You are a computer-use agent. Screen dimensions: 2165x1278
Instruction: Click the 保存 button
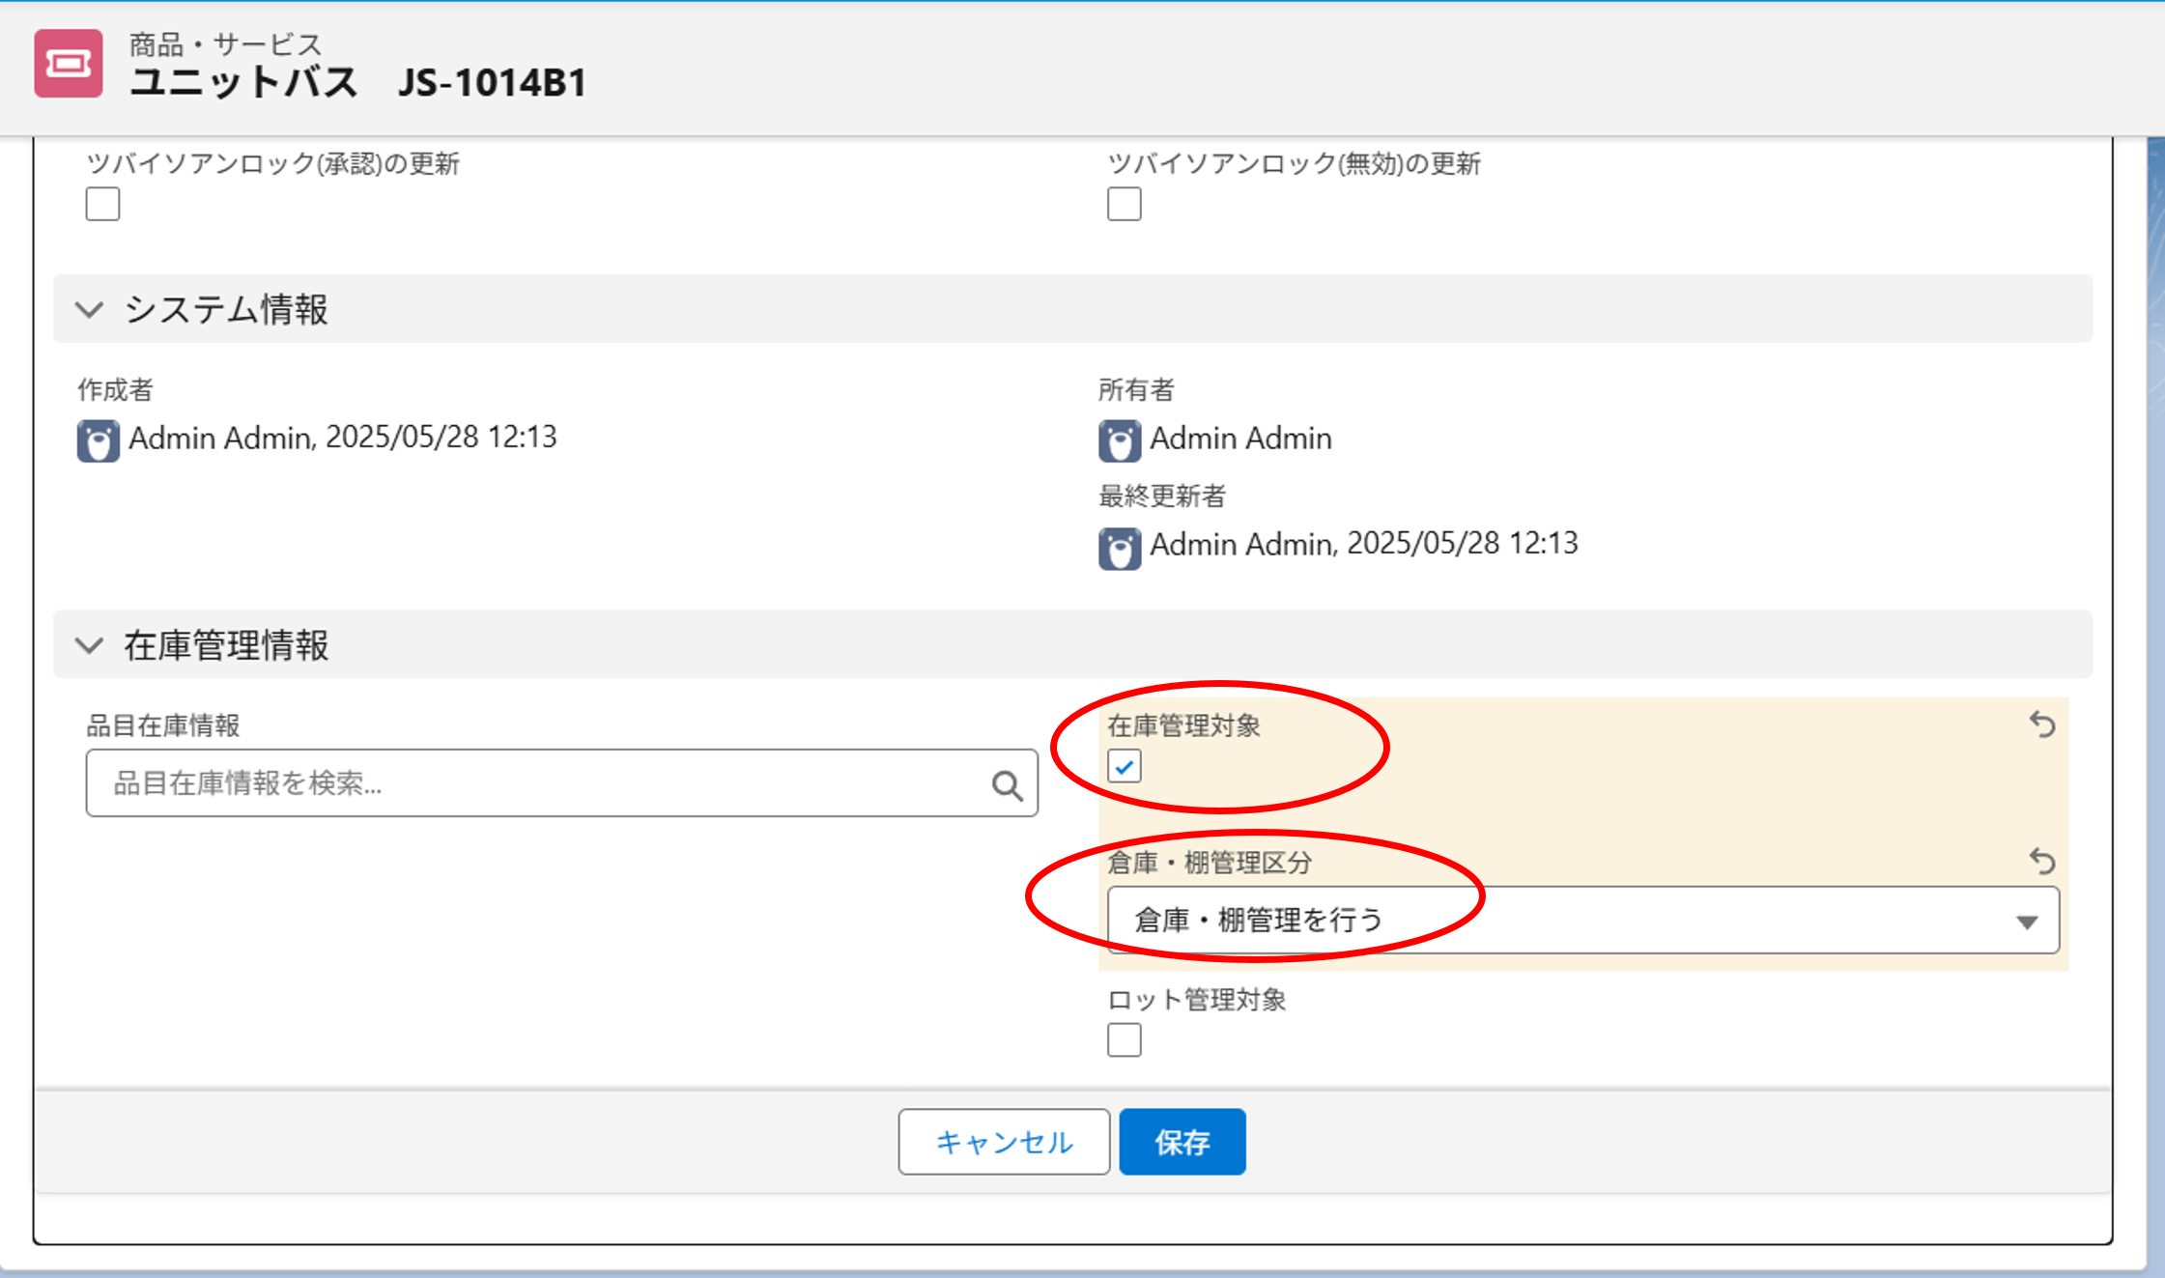(1182, 1142)
